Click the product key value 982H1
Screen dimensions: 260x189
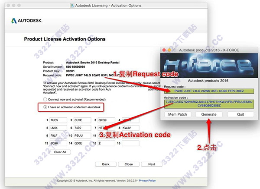70,71
